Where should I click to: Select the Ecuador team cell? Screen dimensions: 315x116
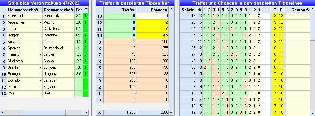[x=23, y=80]
